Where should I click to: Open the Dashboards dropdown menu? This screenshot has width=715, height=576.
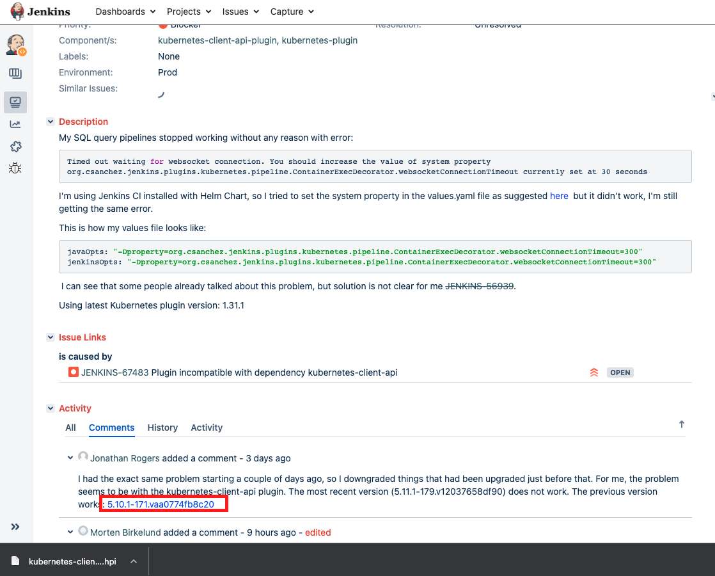point(125,12)
